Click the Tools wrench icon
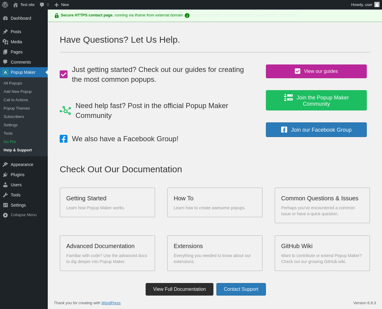 pos(5,195)
